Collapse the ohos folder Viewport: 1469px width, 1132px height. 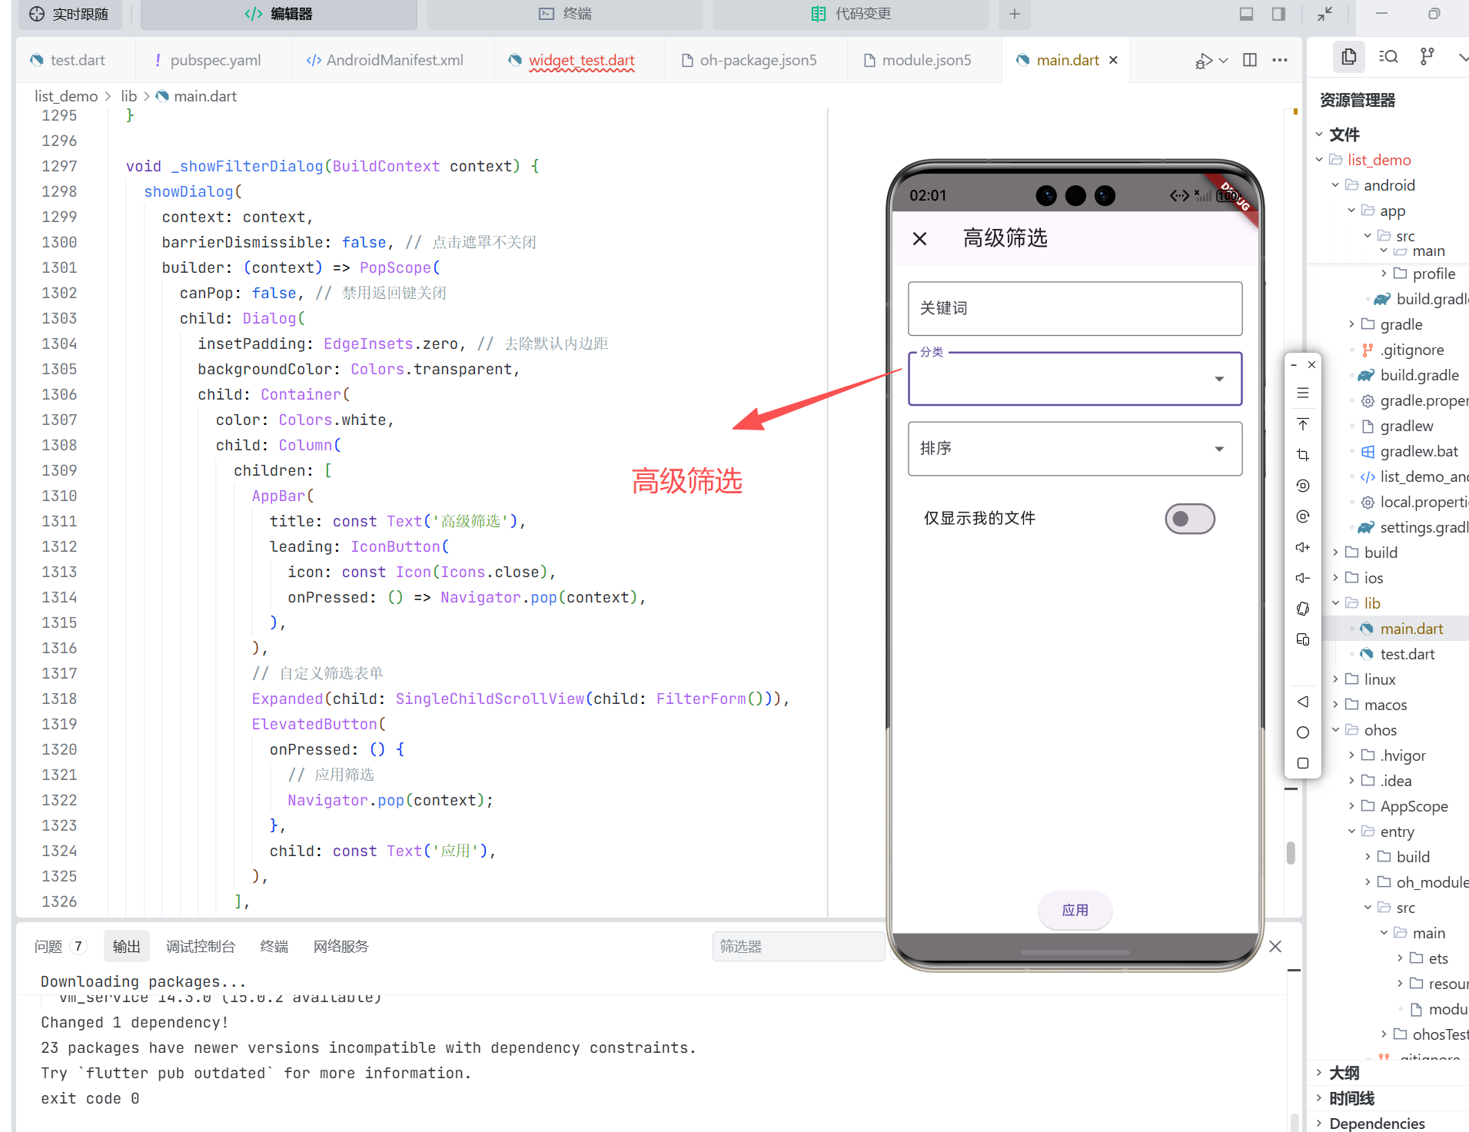1335,730
